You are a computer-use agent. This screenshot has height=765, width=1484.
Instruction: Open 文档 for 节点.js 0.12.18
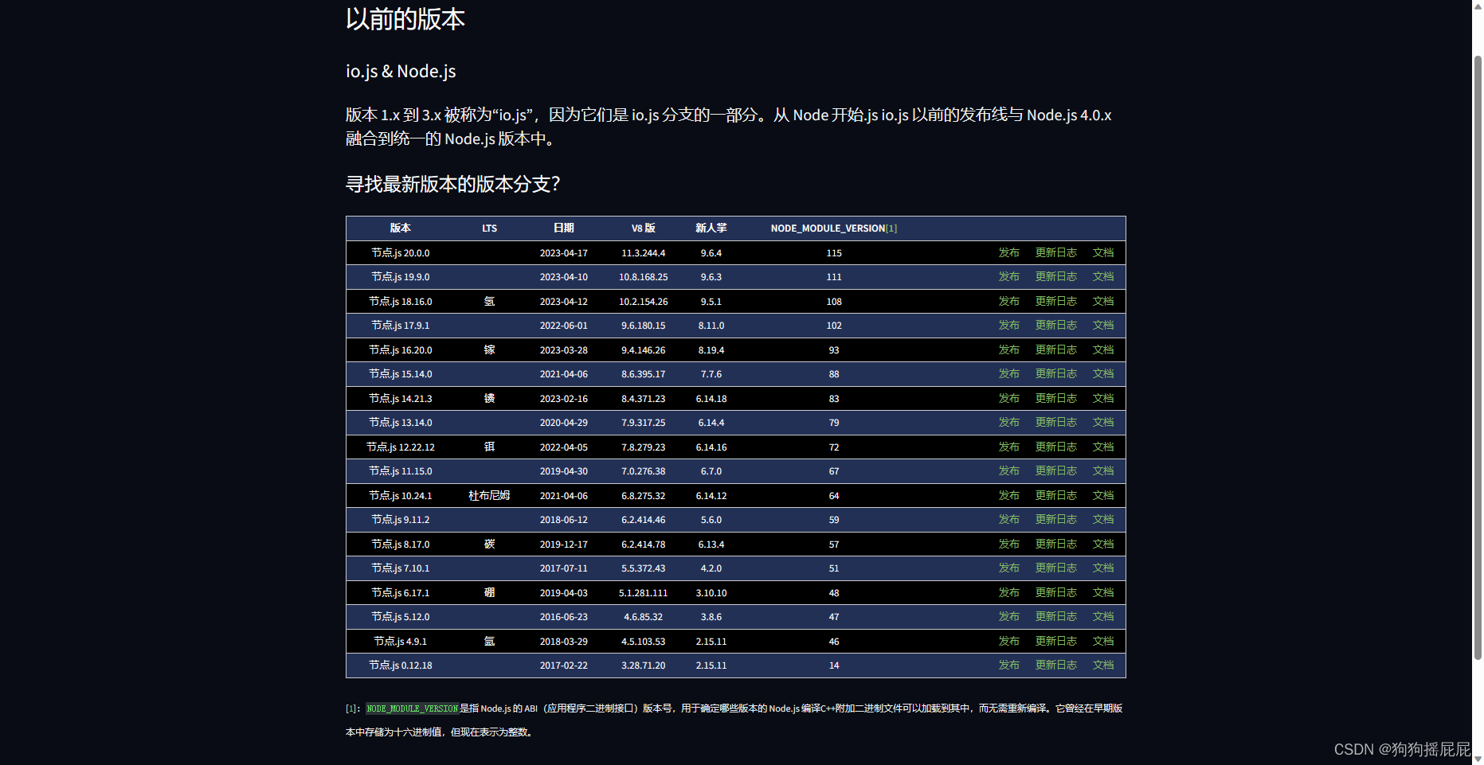(1102, 665)
